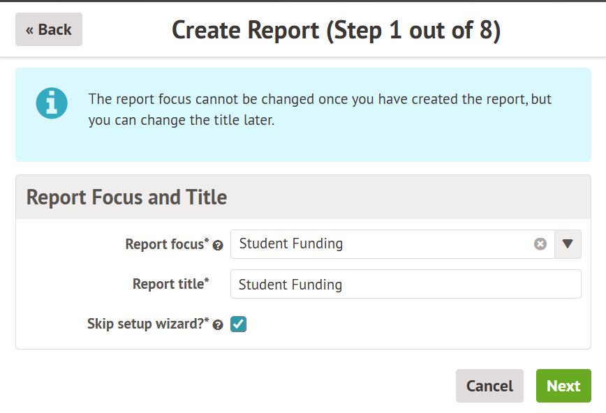Click help icon next to Report focus

(218, 246)
